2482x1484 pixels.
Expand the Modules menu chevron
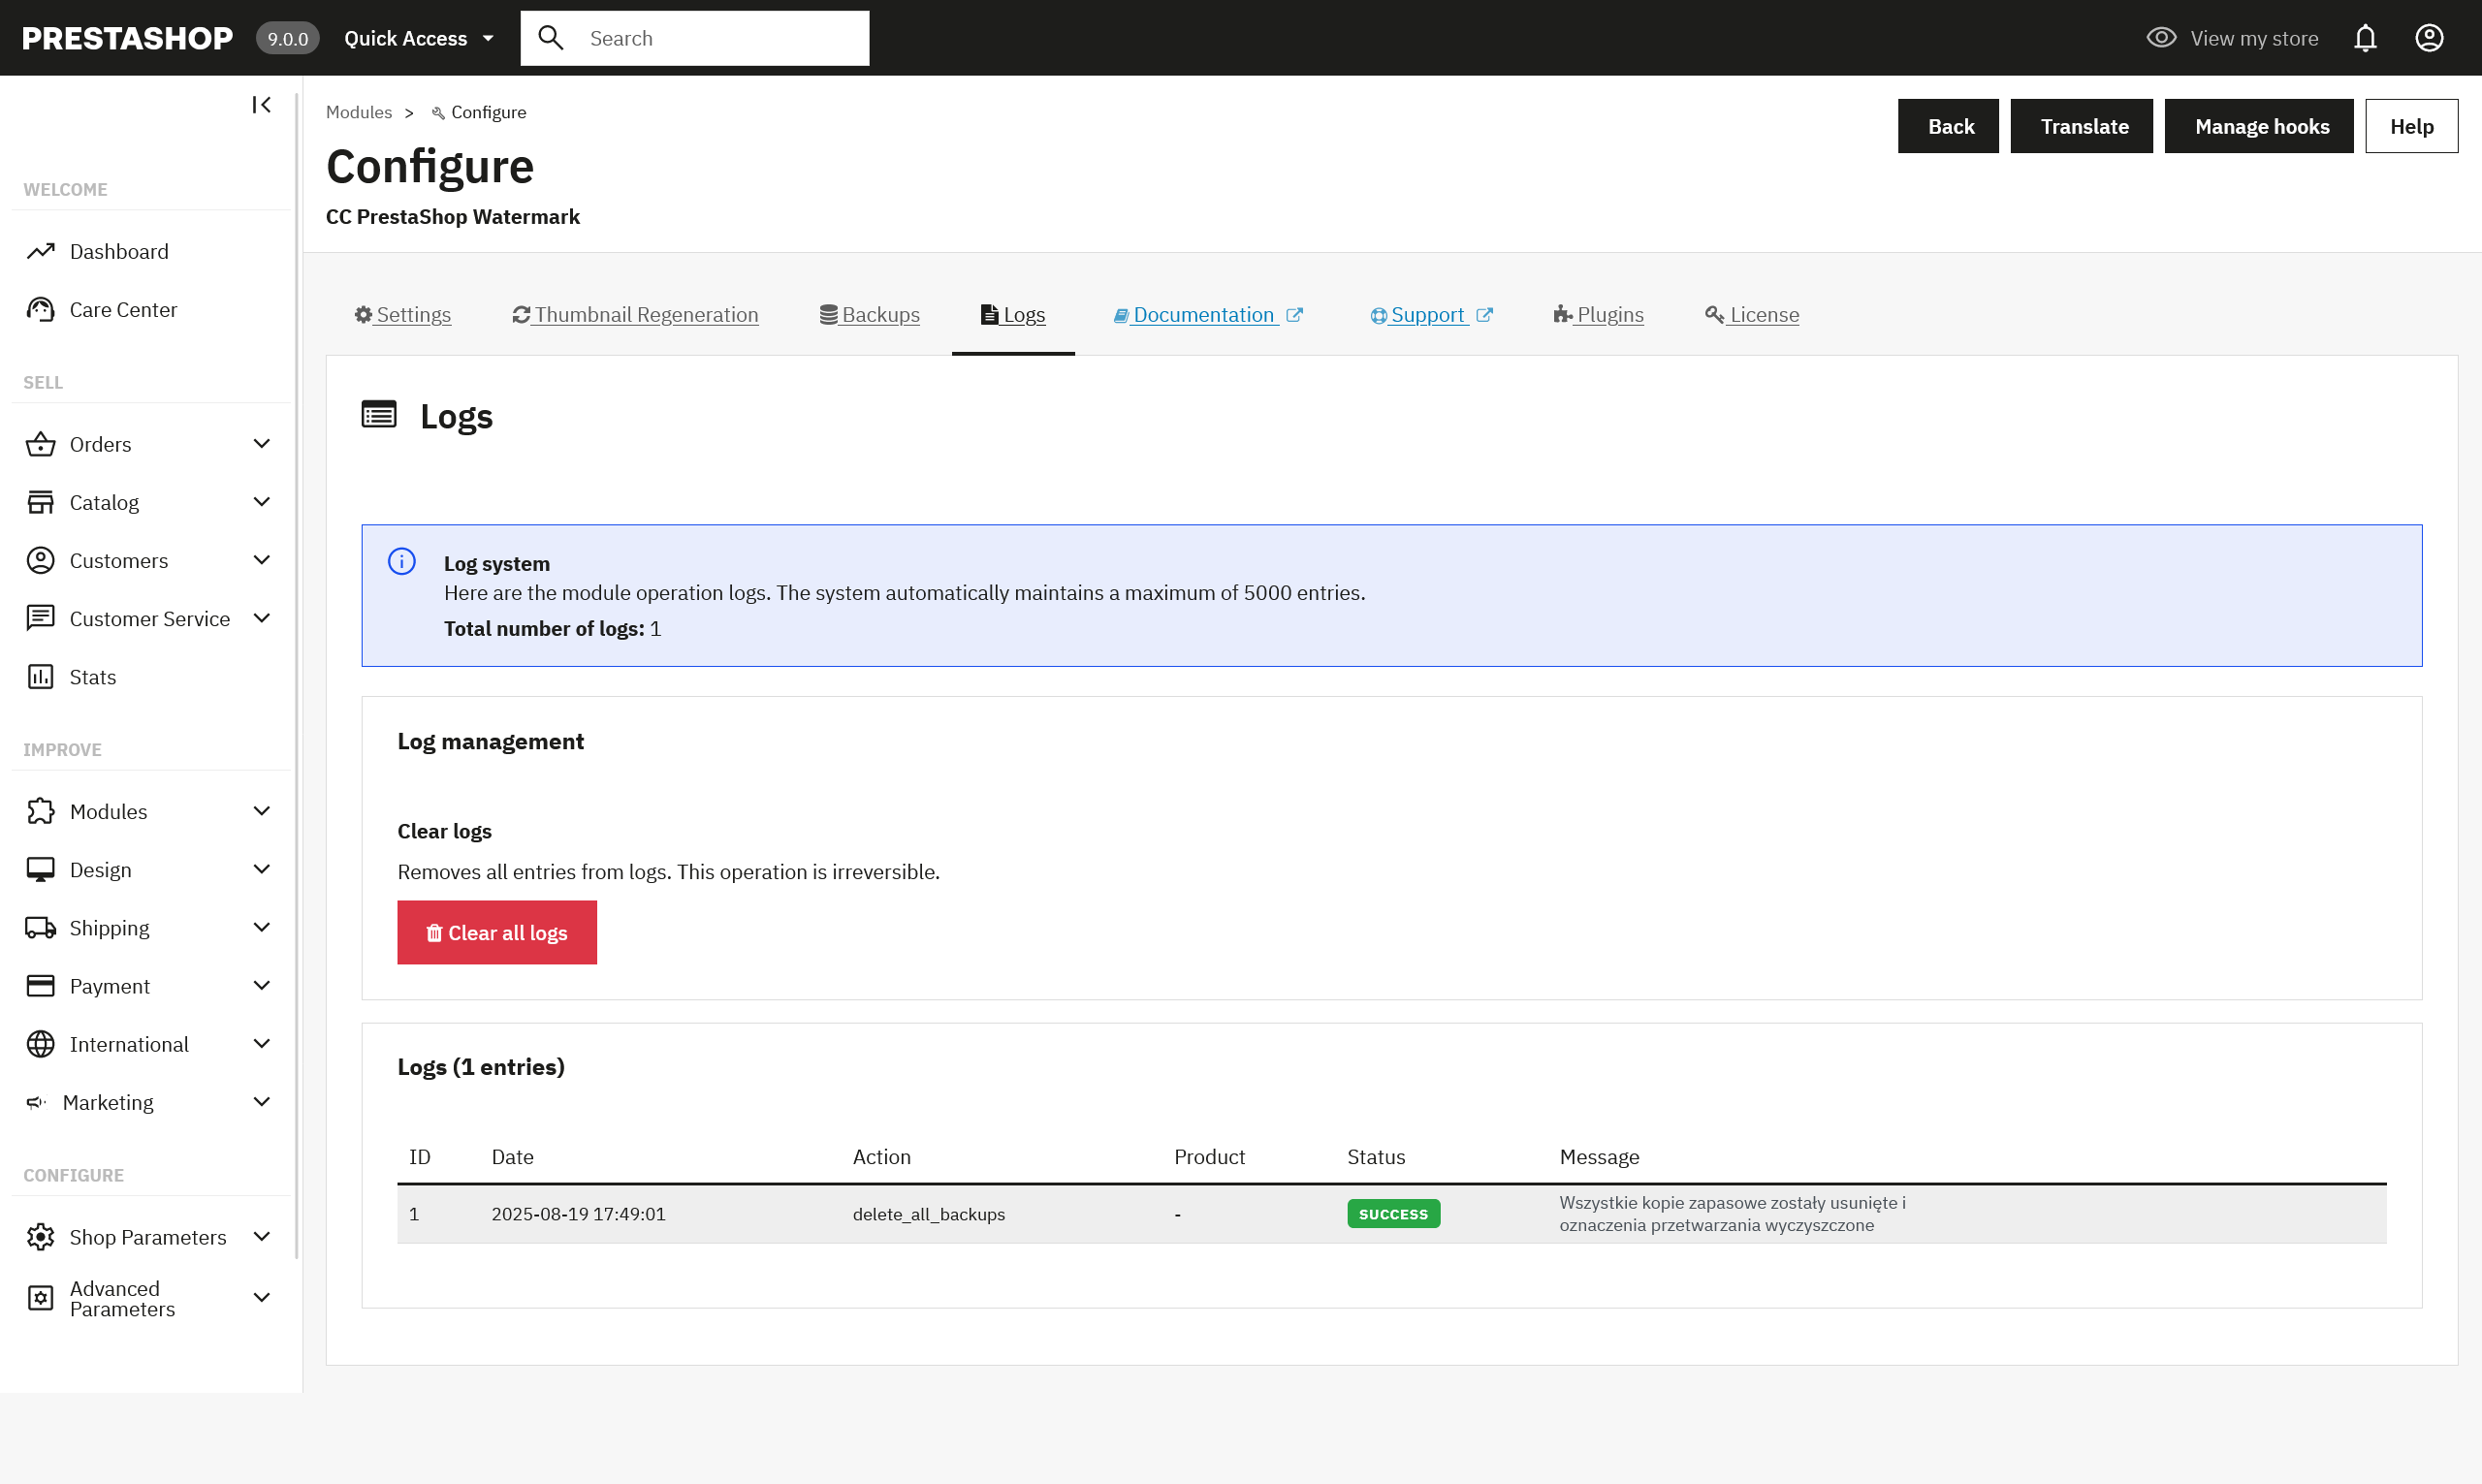click(x=262, y=811)
